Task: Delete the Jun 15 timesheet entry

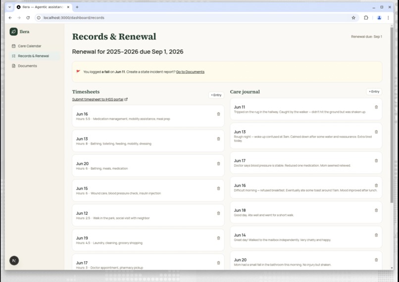Action: click(x=218, y=188)
